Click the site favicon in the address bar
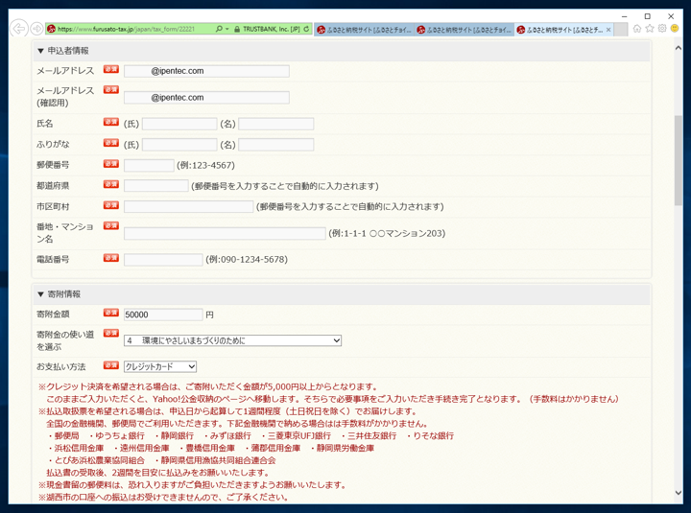Viewport: 691px width, 513px height. pos(51,29)
